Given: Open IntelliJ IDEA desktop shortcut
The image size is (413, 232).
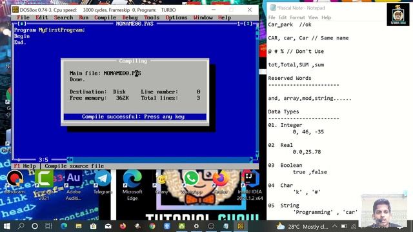Looking at the screenshot, I should pyautogui.click(x=250, y=185).
